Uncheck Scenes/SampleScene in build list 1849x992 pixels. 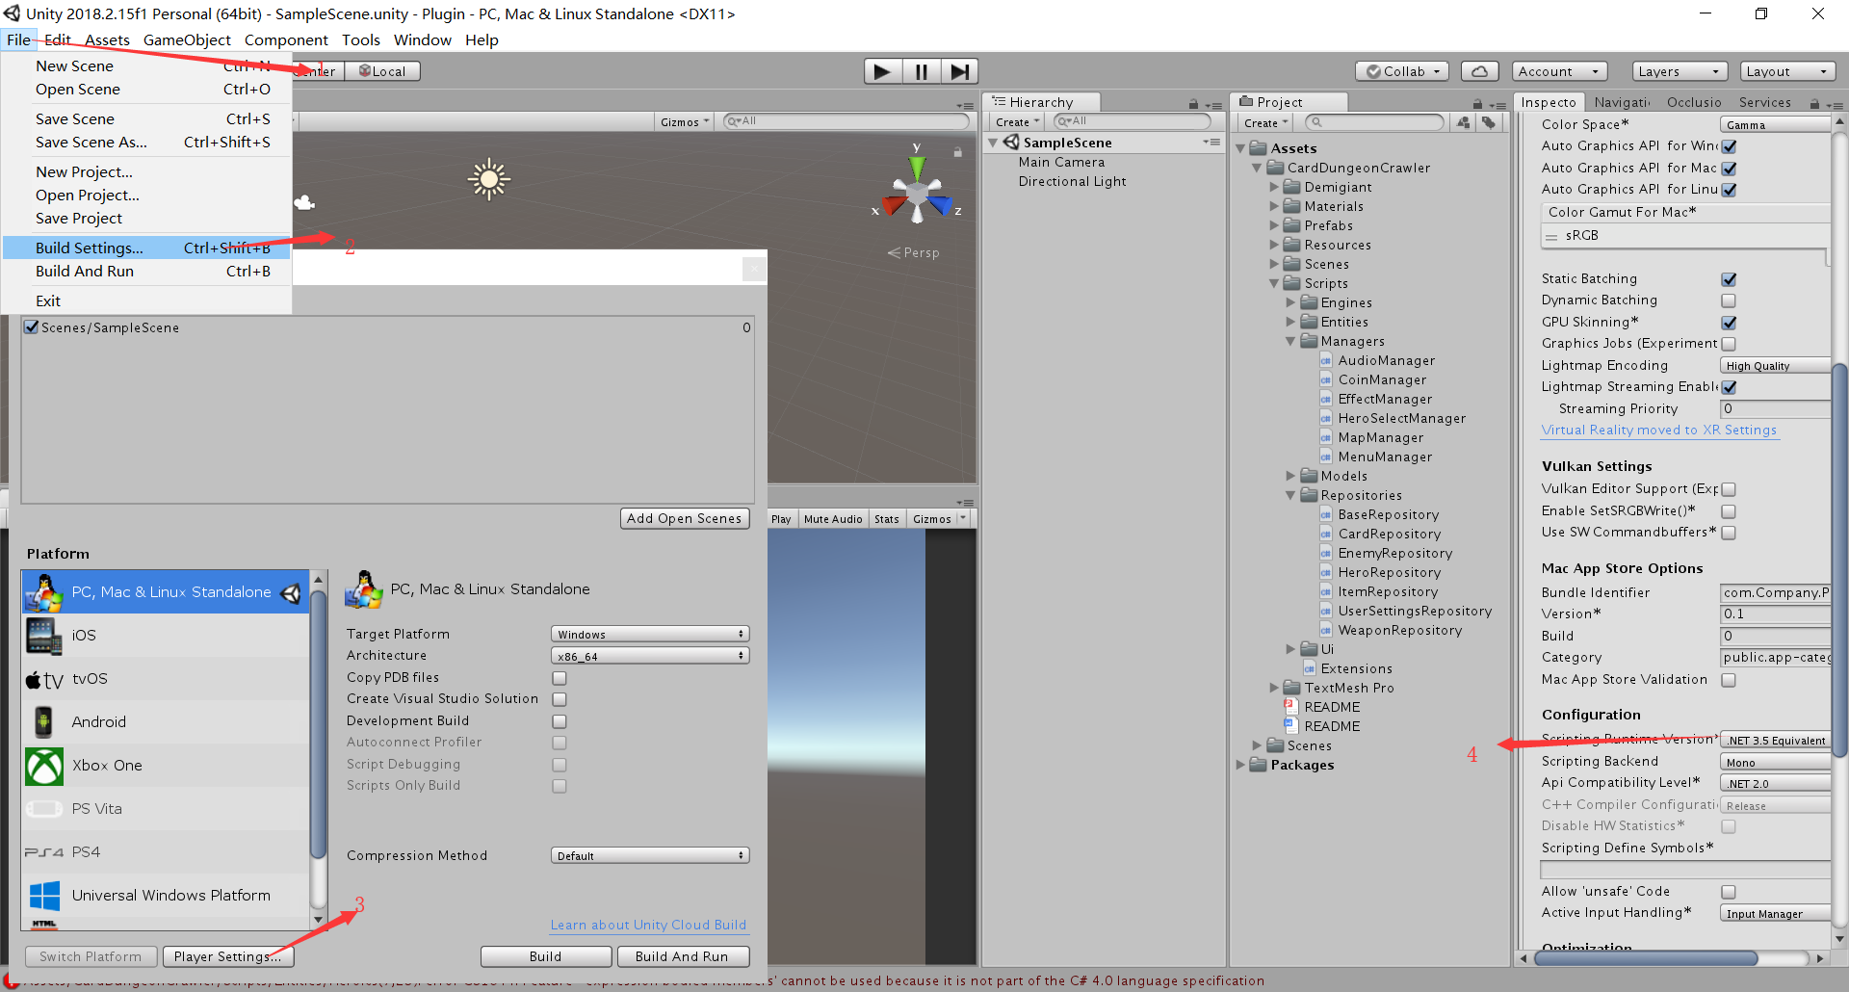(31, 327)
